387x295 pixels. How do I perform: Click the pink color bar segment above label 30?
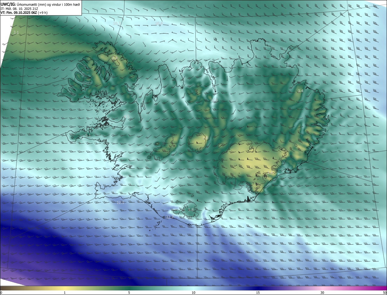[x=322, y=288]
